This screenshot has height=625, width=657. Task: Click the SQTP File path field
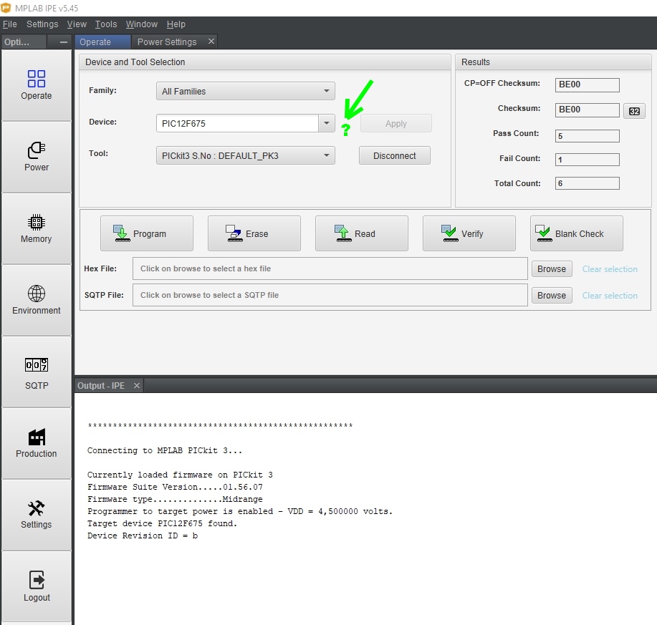tap(330, 295)
